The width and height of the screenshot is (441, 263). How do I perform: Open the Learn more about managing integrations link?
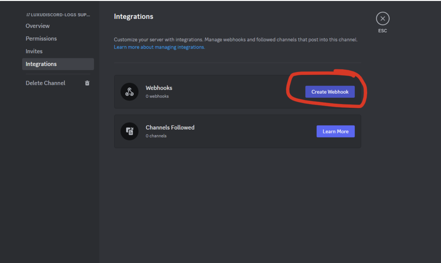tap(160, 47)
